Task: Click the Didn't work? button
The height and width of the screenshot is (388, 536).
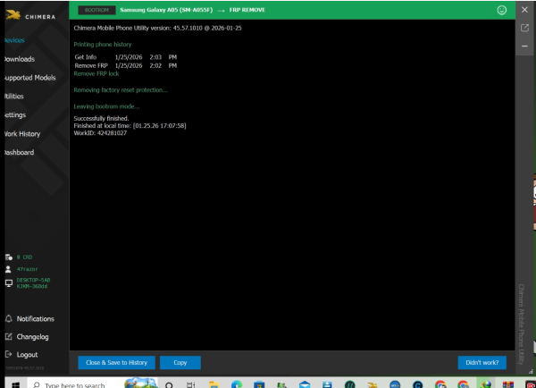Action: [482, 363]
